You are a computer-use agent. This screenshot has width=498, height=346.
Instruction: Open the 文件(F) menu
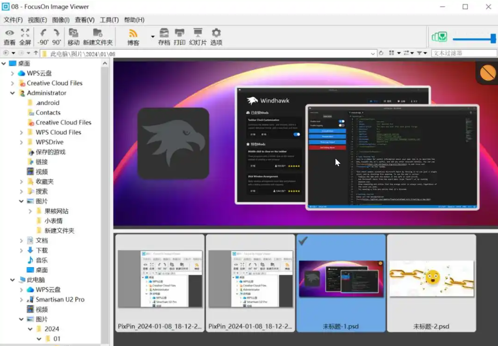(x=13, y=20)
